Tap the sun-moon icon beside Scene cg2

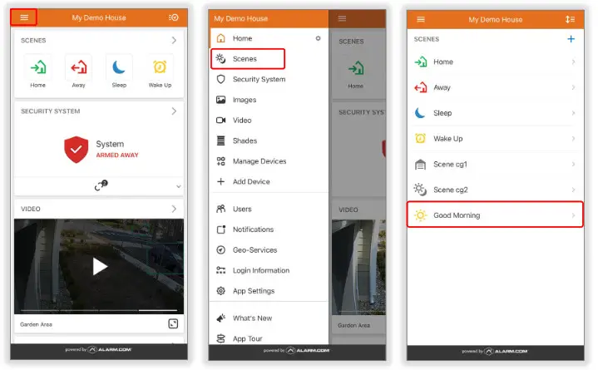pyautogui.click(x=420, y=190)
